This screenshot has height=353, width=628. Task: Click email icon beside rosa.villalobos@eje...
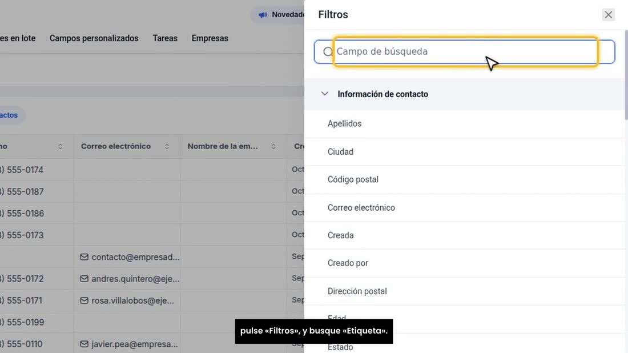pyautogui.click(x=84, y=300)
